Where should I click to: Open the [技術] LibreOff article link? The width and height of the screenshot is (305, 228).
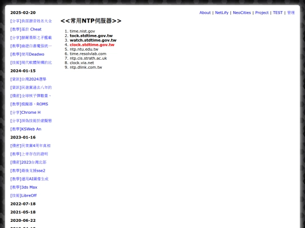(x=24, y=195)
